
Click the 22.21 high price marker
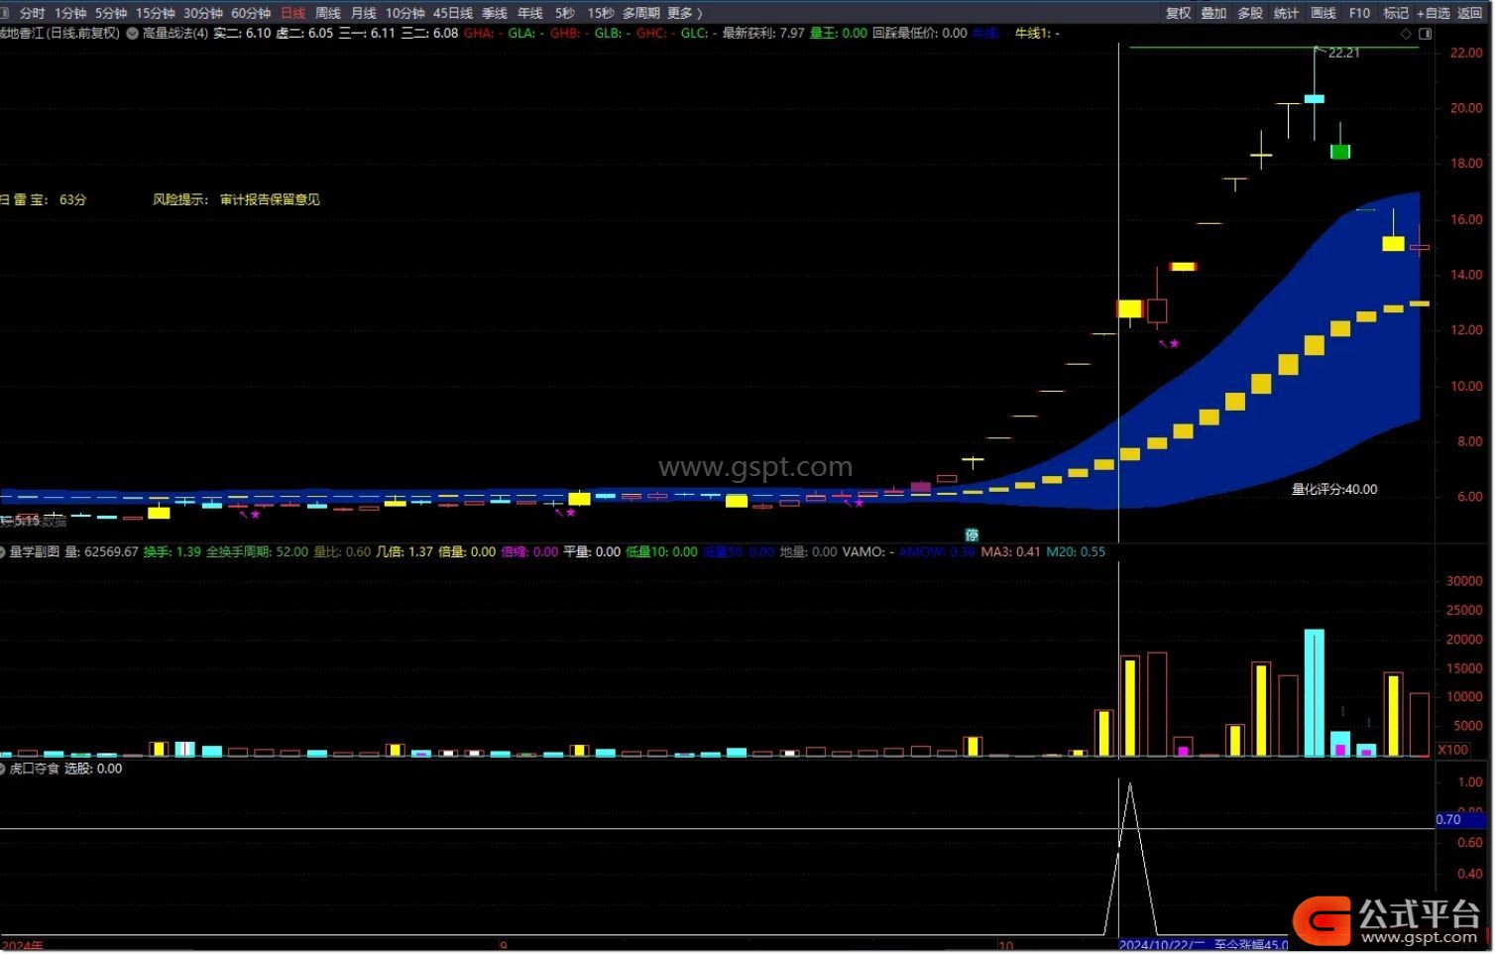1343,53
